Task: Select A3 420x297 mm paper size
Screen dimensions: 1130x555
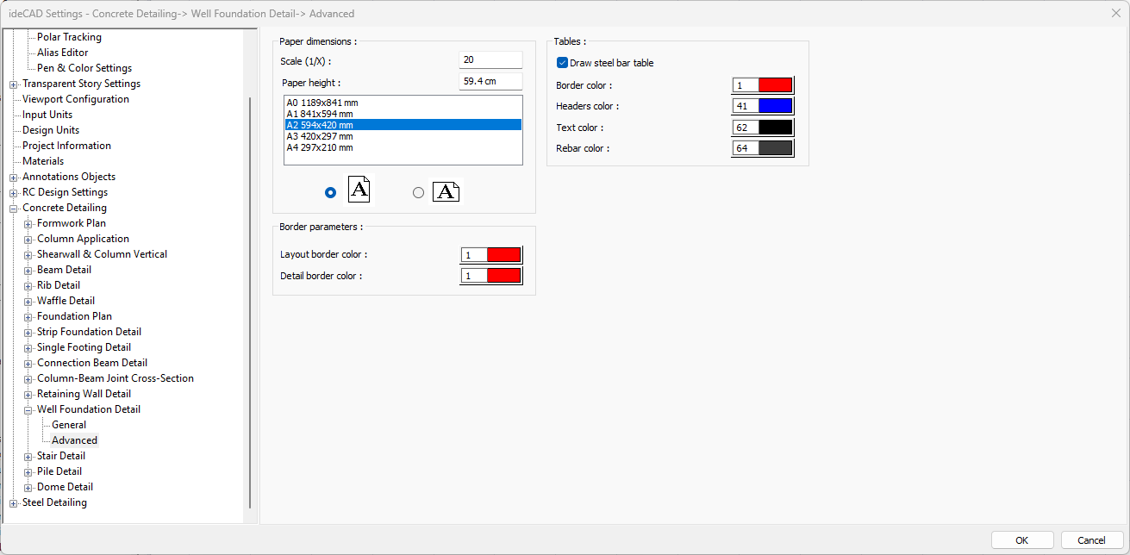Action: (x=320, y=136)
